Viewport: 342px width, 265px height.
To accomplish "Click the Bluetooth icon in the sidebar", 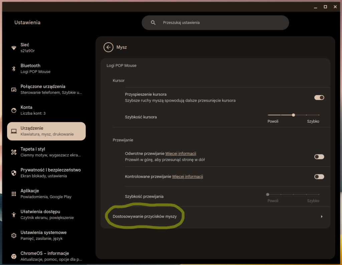I will (14, 69).
